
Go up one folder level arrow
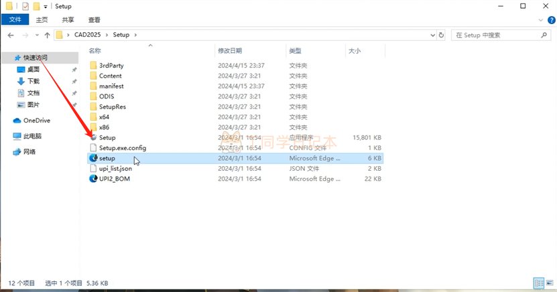click(47, 35)
